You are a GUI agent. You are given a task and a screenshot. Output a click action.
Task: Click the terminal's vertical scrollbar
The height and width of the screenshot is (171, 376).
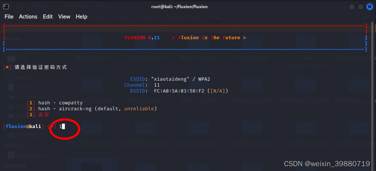click(x=372, y=96)
